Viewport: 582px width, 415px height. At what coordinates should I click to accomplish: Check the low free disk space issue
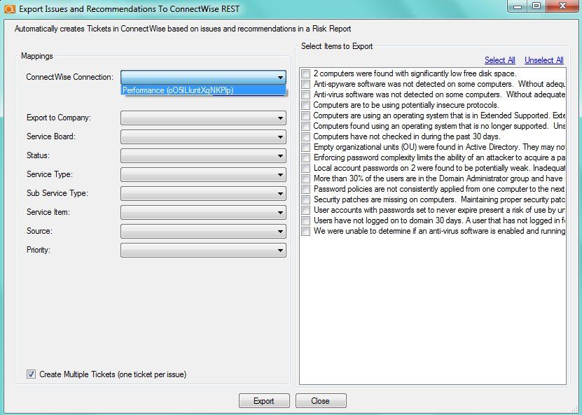pos(305,73)
